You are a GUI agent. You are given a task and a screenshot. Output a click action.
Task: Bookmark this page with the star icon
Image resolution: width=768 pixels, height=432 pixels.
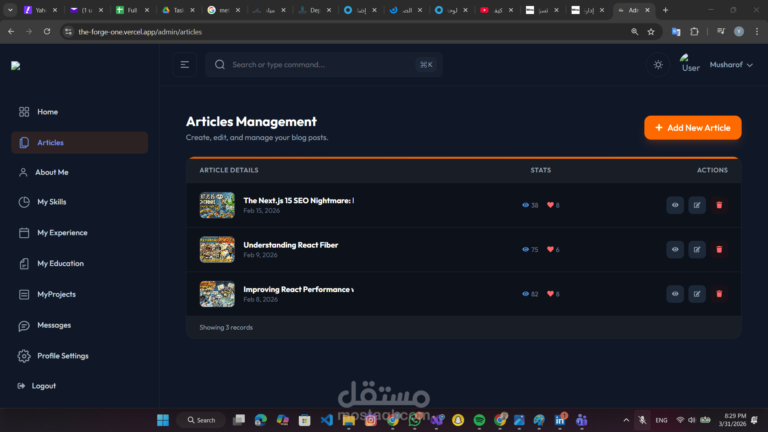pos(651,32)
